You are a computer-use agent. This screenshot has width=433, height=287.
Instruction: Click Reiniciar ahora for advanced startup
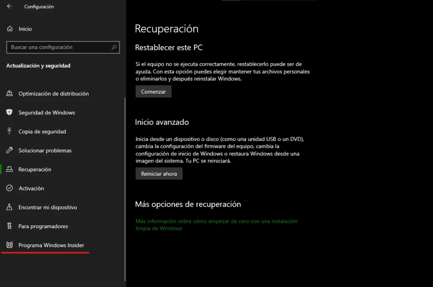[x=159, y=173]
